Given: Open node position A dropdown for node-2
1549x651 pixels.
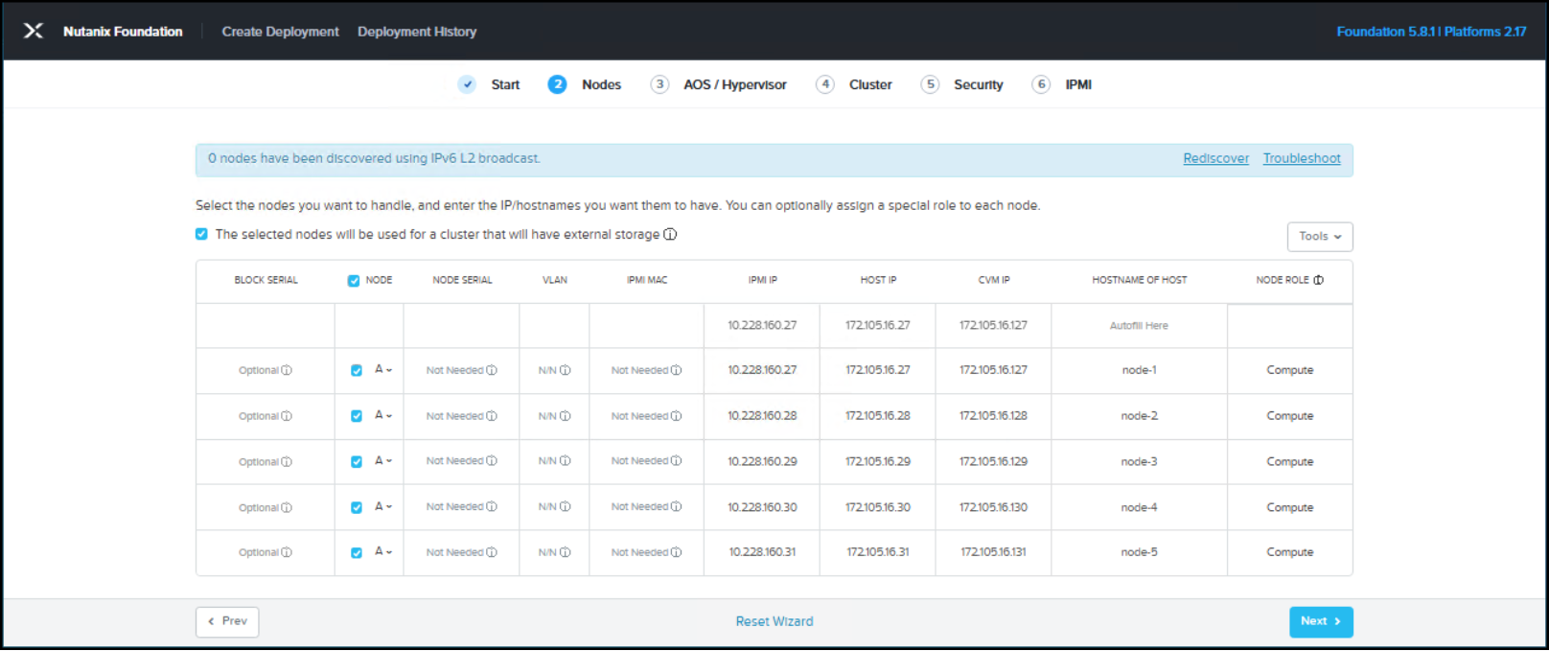Looking at the screenshot, I should pyautogui.click(x=383, y=415).
